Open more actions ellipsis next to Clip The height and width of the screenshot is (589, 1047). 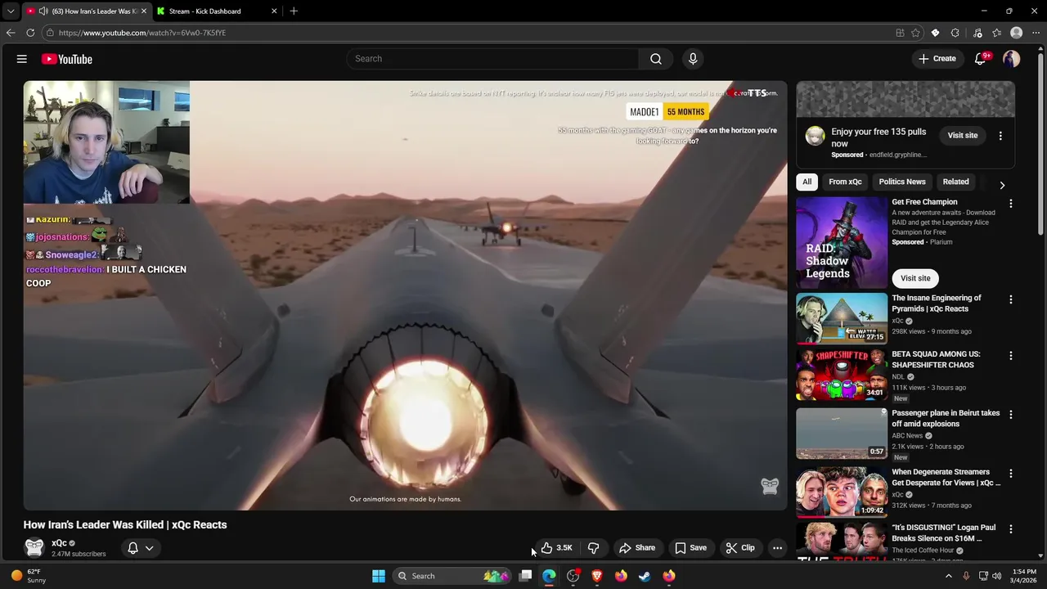click(x=778, y=548)
